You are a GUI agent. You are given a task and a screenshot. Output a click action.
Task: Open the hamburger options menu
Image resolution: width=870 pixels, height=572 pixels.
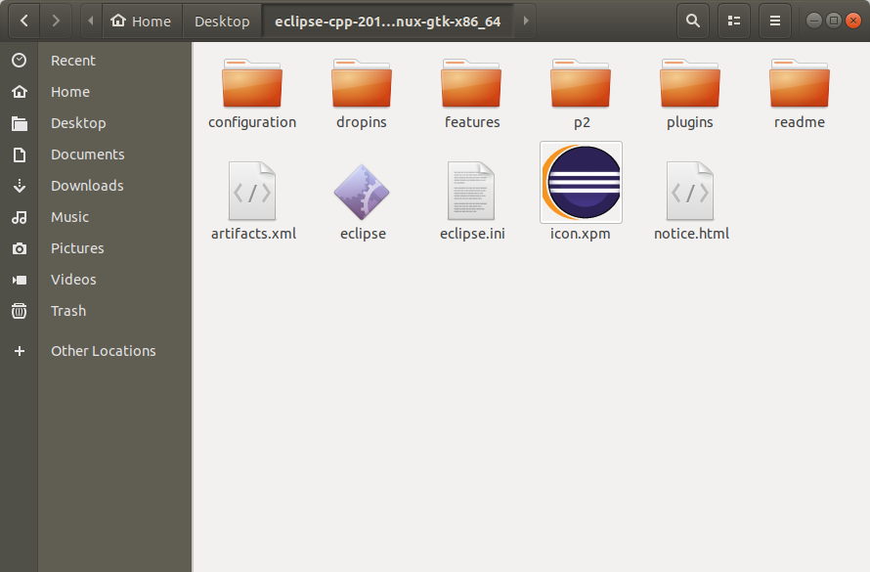click(775, 22)
